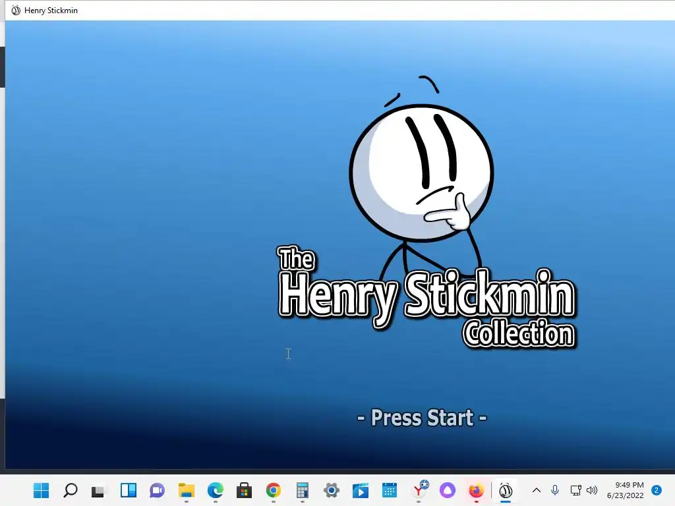Click the Henry Stickmin taskbar icon

point(506,490)
